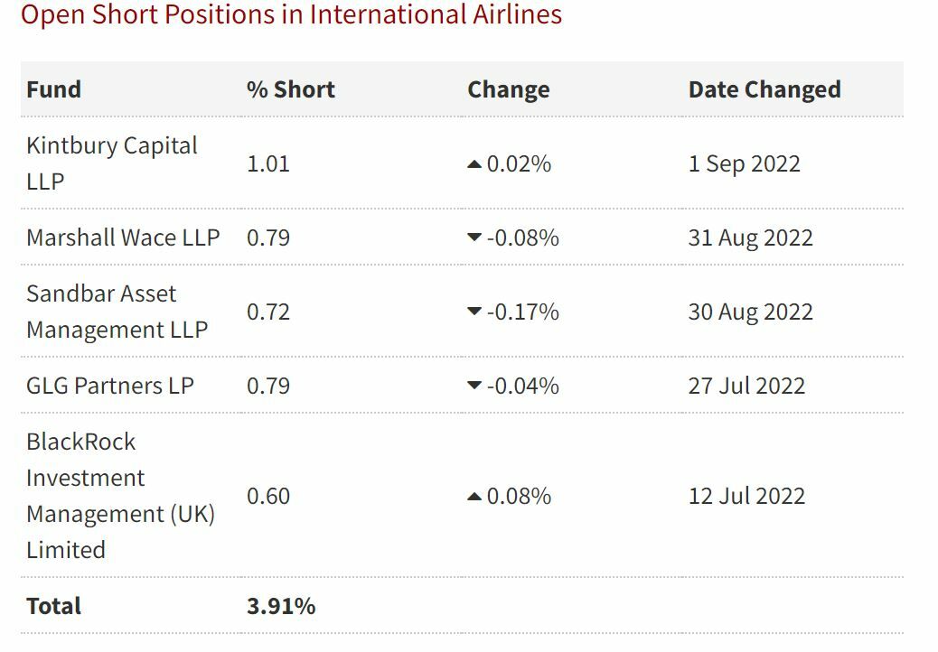Select Sandbar Asset Management LLP
Viewport: 938px width, 652px height.
117,312
